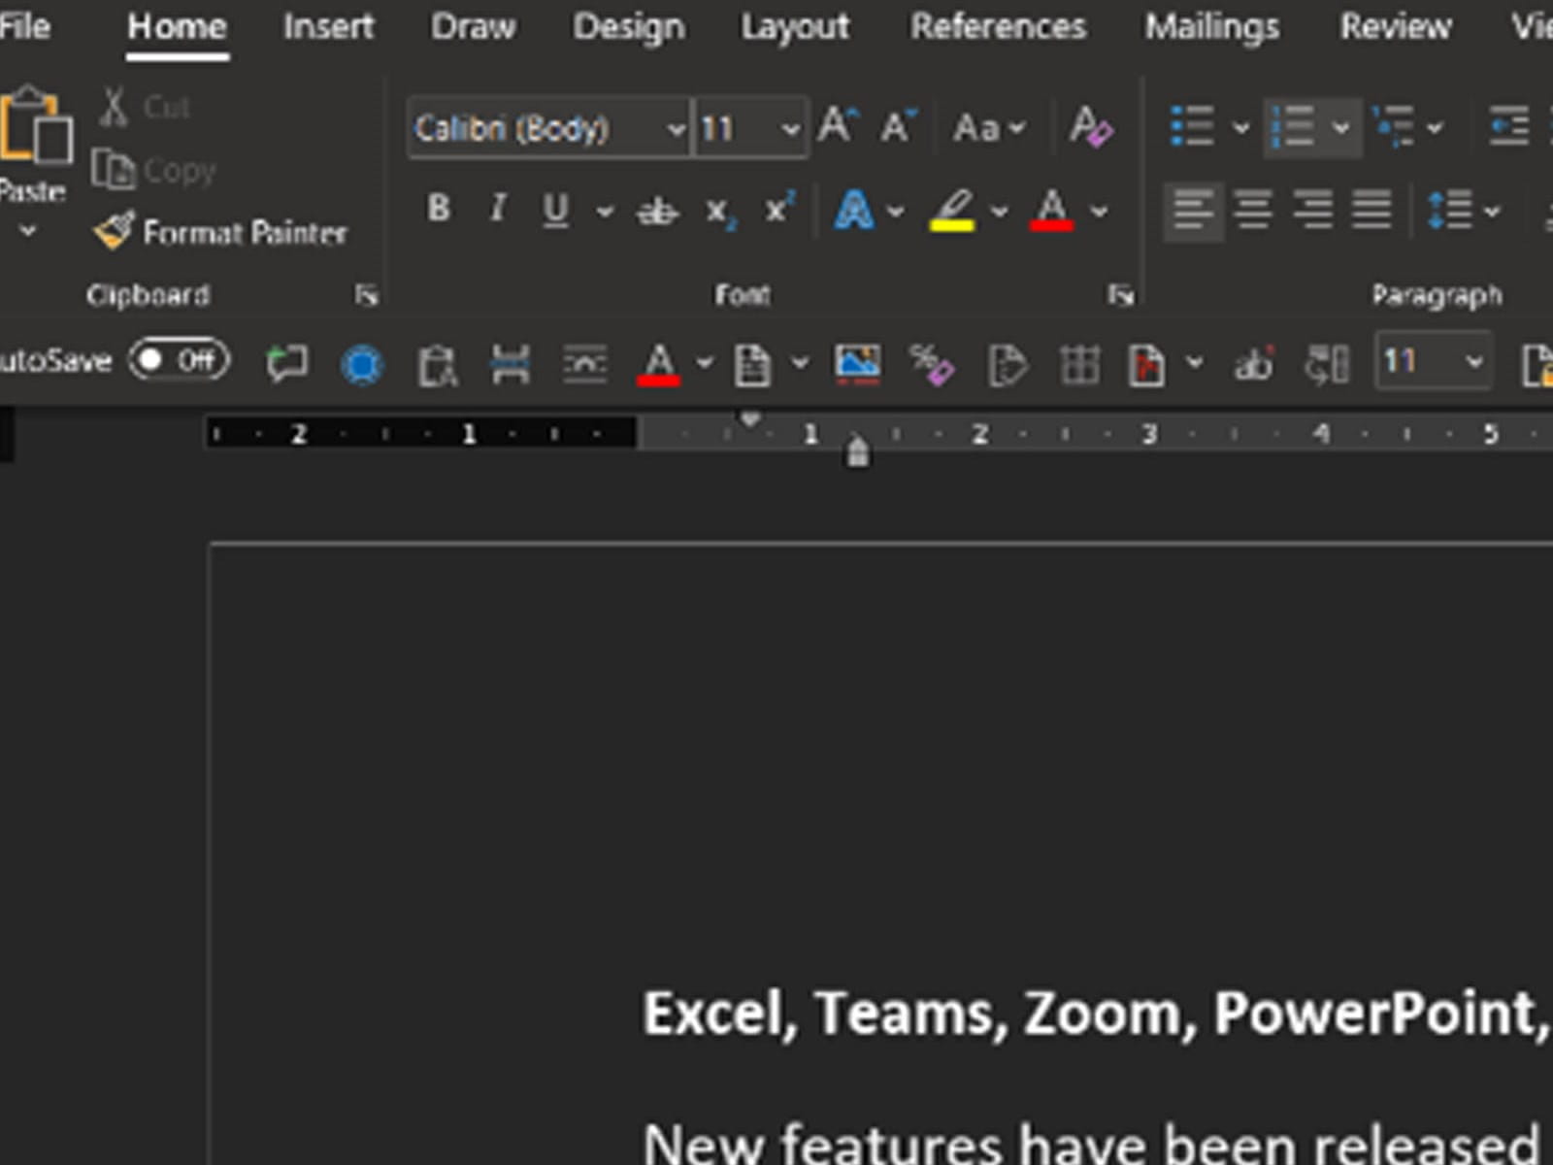Click the Format Painter brush icon

coord(115,231)
